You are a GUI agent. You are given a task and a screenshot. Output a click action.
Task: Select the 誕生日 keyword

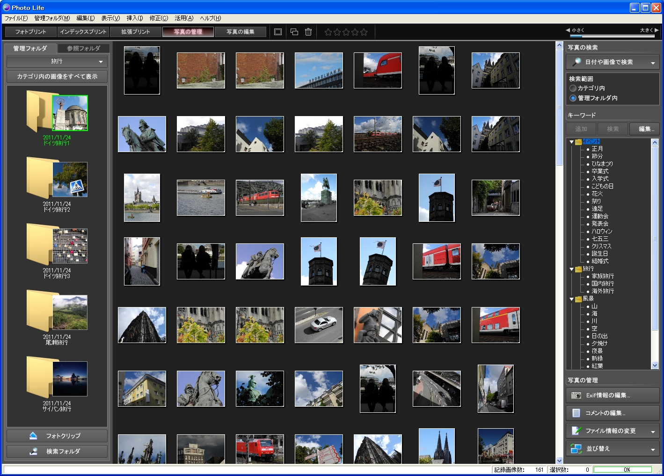[600, 254]
